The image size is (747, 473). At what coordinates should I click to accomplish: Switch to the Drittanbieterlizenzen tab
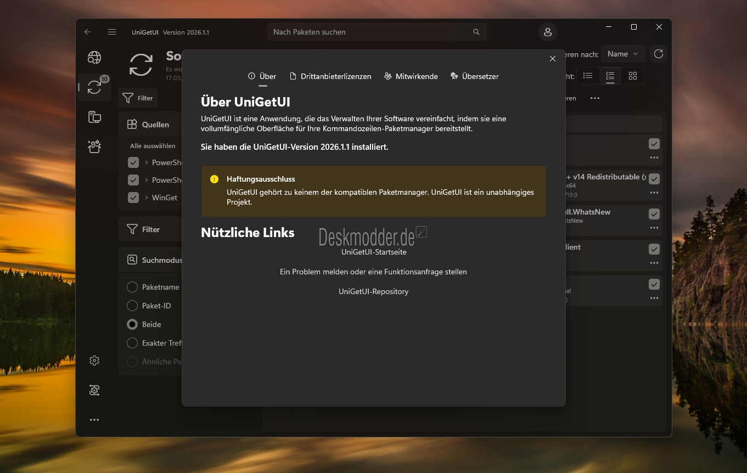(330, 76)
